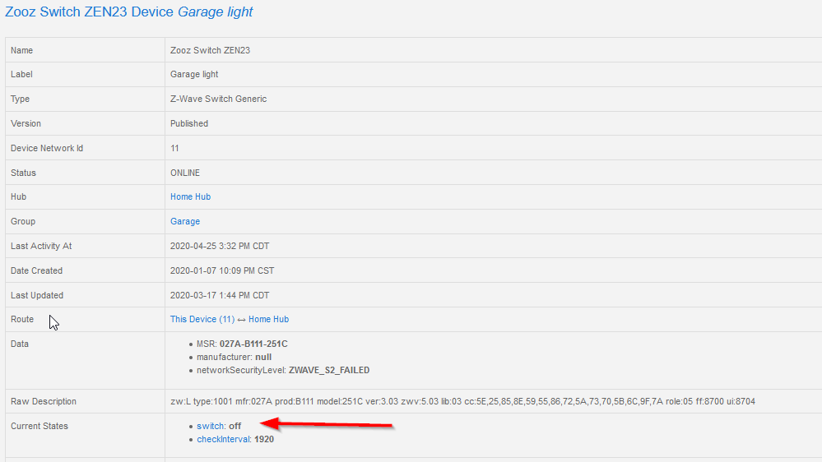Select the checkInterval value 1920
The width and height of the screenshot is (822, 462).
click(x=264, y=440)
